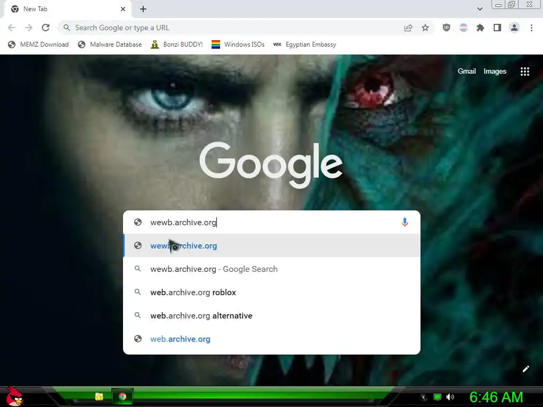Open the tab search dropdown arrow
The height and width of the screenshot is (407, 543).
pyautogui.click(x=479, y=9)
